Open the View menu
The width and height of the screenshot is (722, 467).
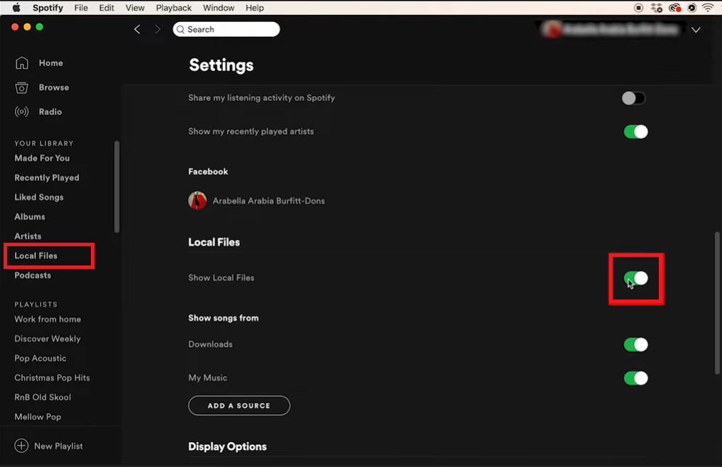click(135, 8)
